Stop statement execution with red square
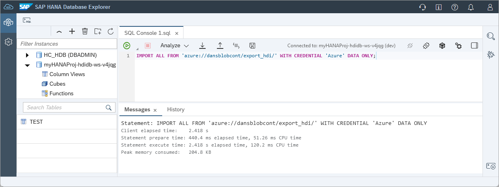This screenshot has height=187, width=499. click(x=148, y=46)
